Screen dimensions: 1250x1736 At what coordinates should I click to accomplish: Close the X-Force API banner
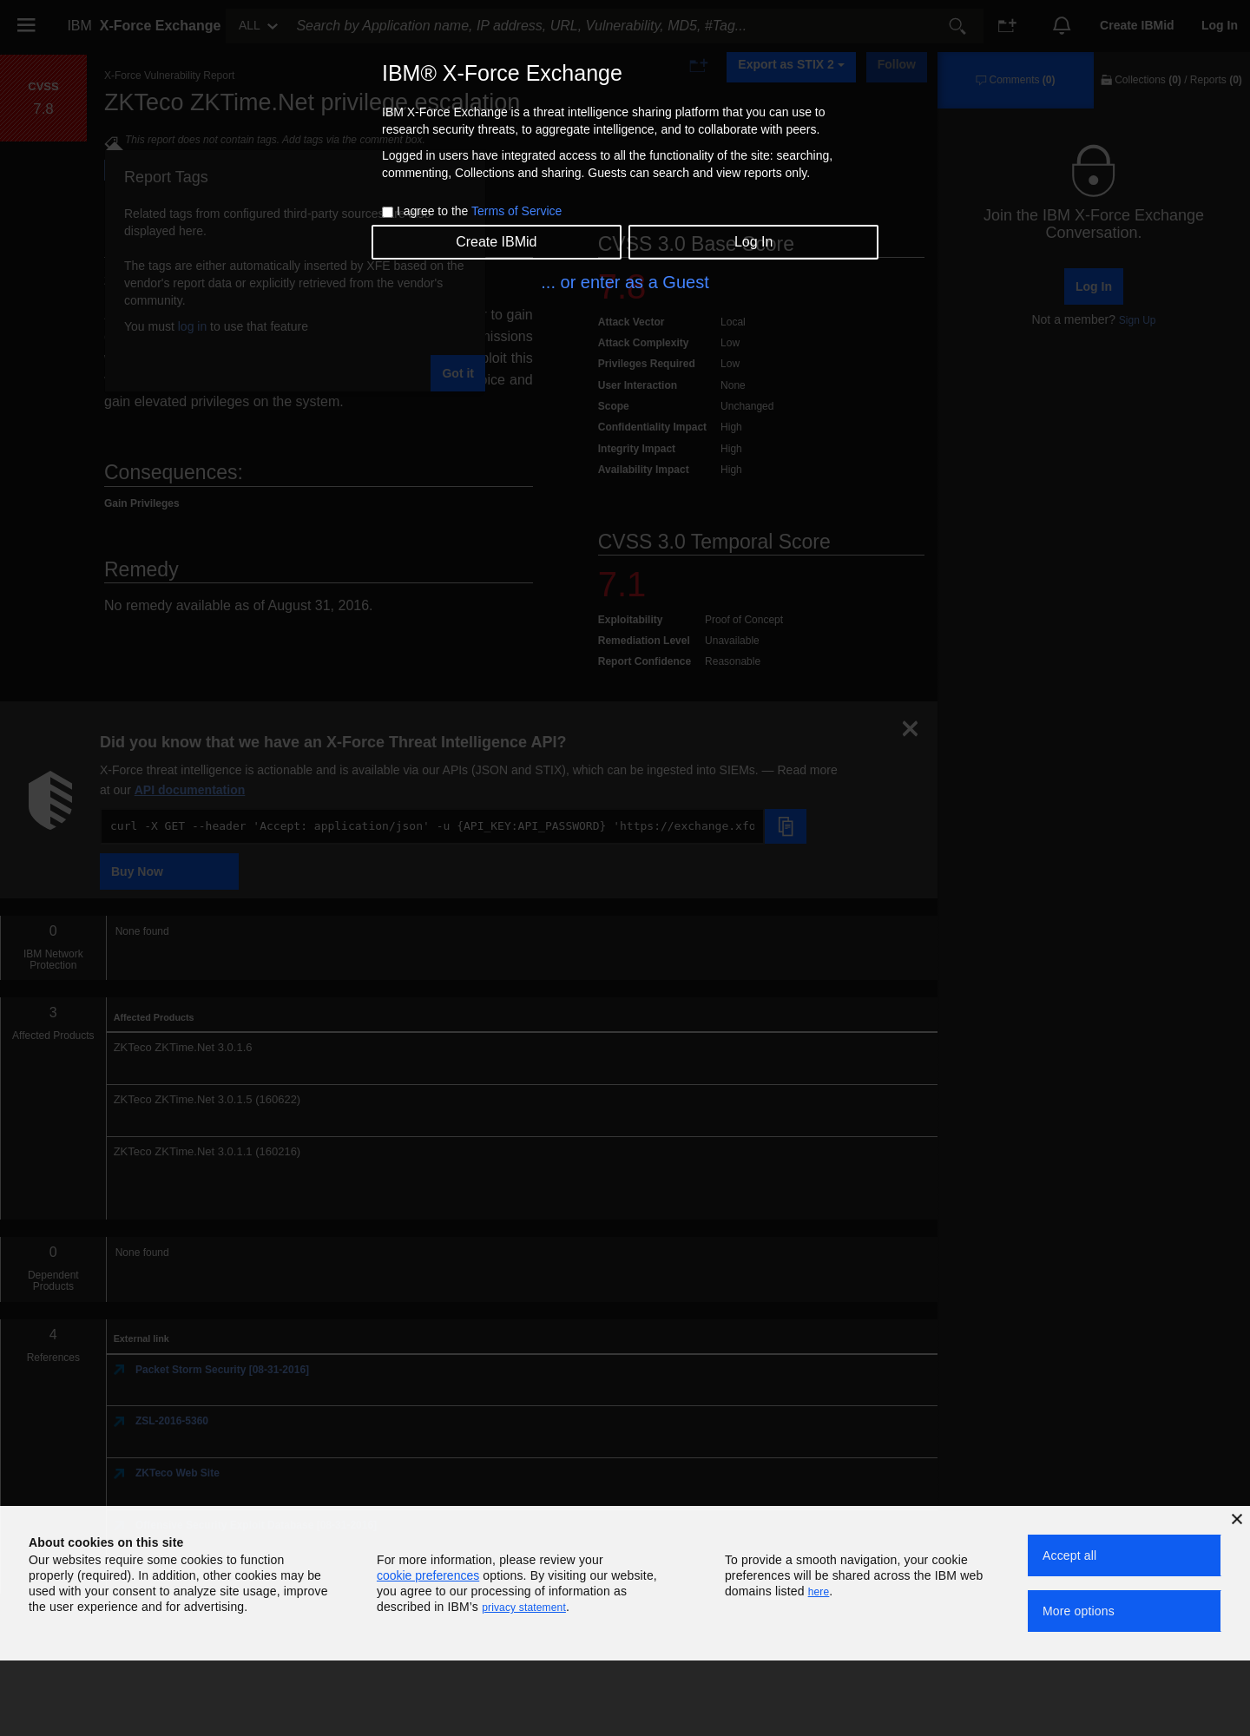[x=910, y=729]
